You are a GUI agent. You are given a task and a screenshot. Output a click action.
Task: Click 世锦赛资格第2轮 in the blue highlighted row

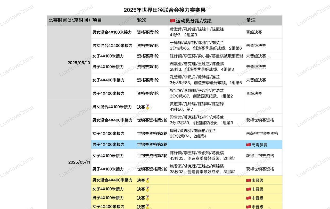tap(152, 144)
